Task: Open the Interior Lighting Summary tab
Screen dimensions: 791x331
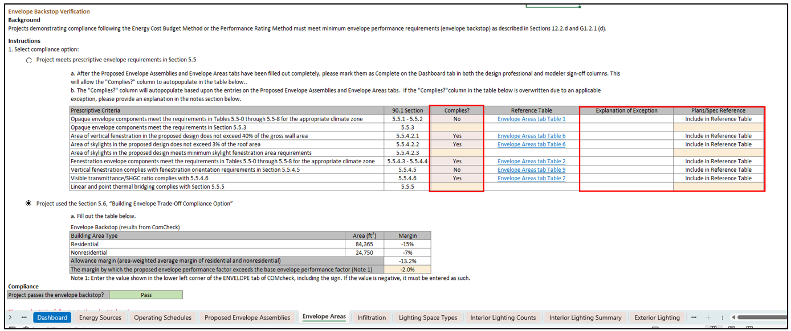Action: pos(585,317)
